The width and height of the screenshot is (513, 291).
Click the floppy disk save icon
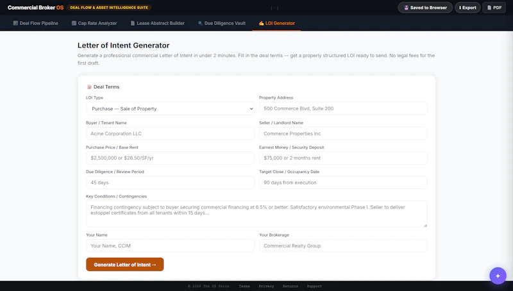point(407,8)
